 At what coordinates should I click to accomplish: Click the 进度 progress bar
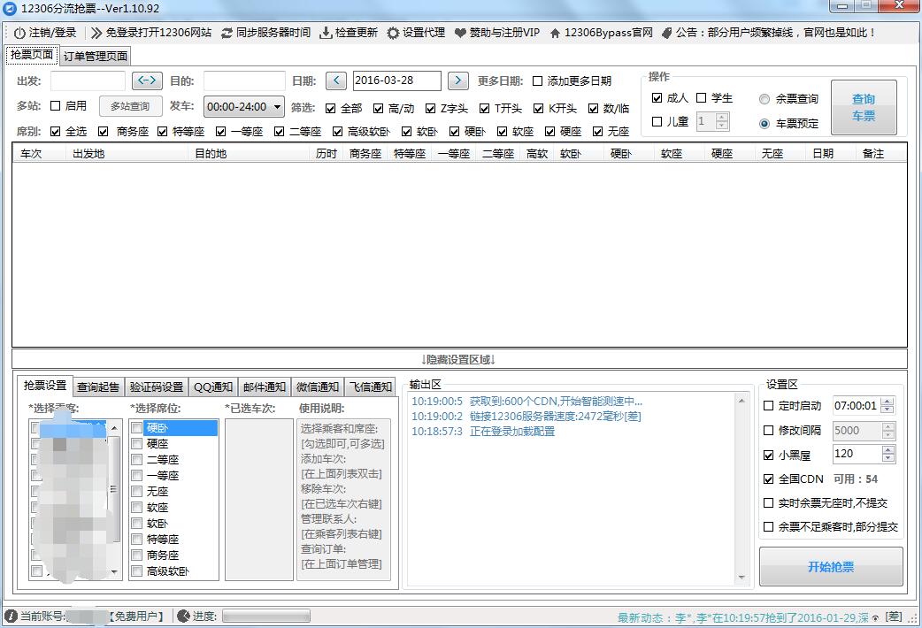[x=265, y=616]
